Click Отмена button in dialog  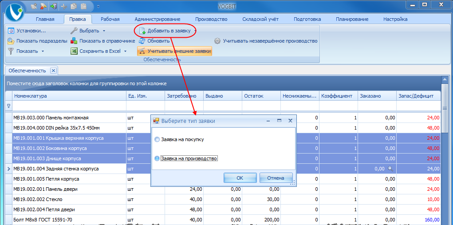click(276, 178)
